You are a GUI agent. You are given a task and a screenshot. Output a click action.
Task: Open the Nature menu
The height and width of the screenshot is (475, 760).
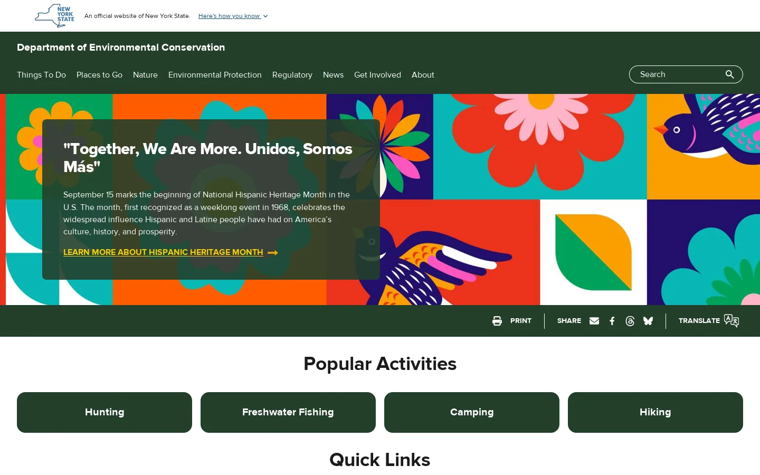click(145, 75)
